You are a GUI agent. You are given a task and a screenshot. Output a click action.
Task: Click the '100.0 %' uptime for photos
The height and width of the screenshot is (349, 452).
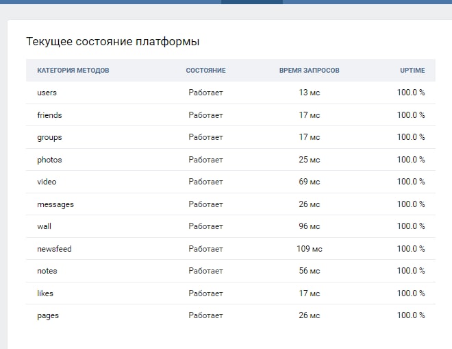411,160
